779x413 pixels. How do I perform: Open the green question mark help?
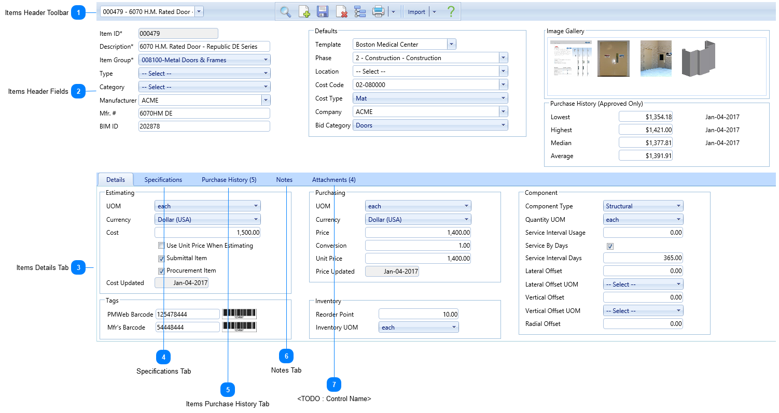[x=451, y=11]
